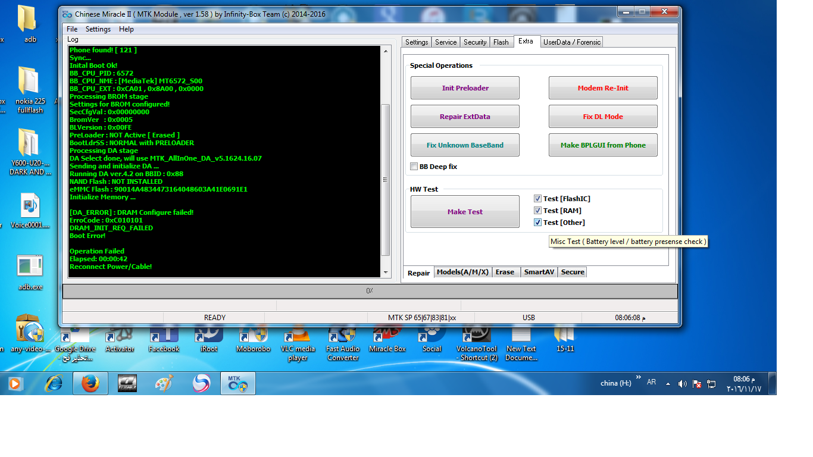
Task: Switch to the Security tab
Action: pos(475,42)
